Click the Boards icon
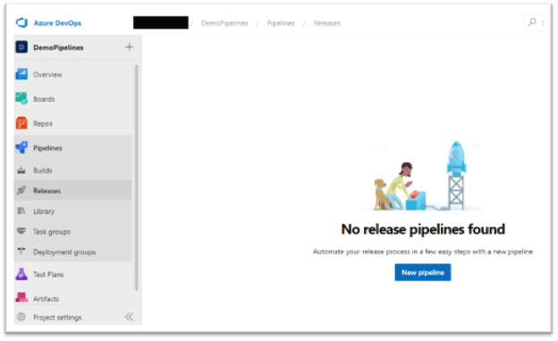This screenshot has height=341, width=558. [x=21, y=98]
